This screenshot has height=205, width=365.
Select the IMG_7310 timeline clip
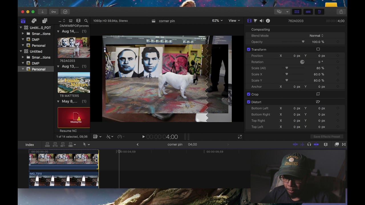point(64,180)
